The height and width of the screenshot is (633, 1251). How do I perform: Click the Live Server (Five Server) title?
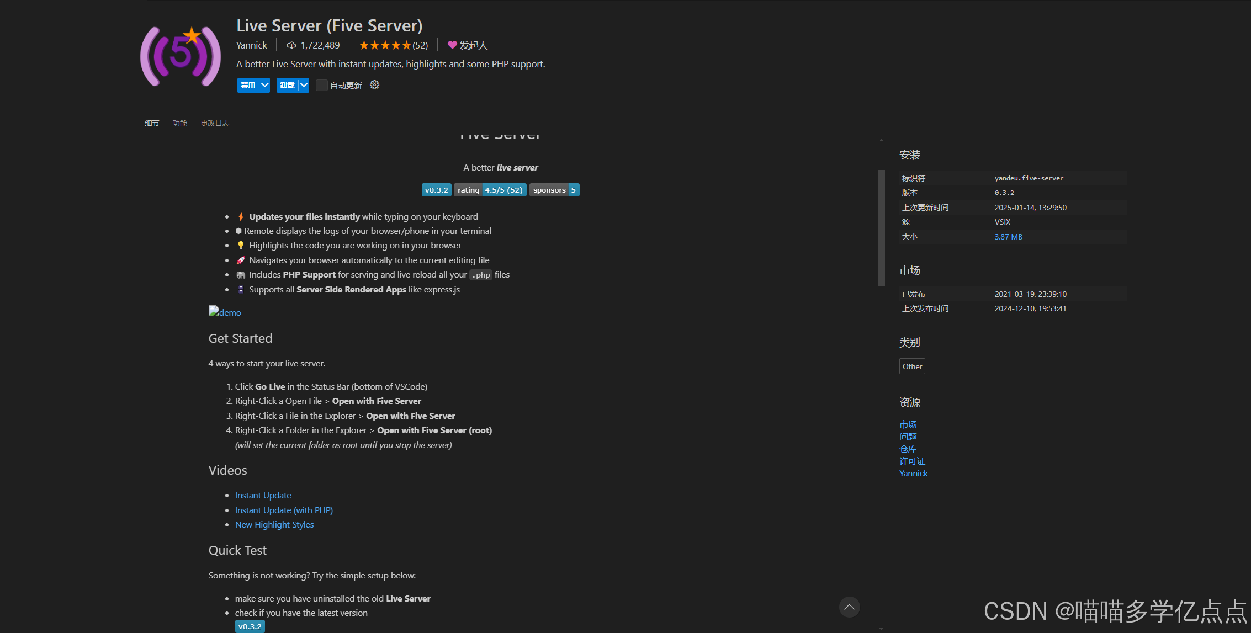(329, 25)
